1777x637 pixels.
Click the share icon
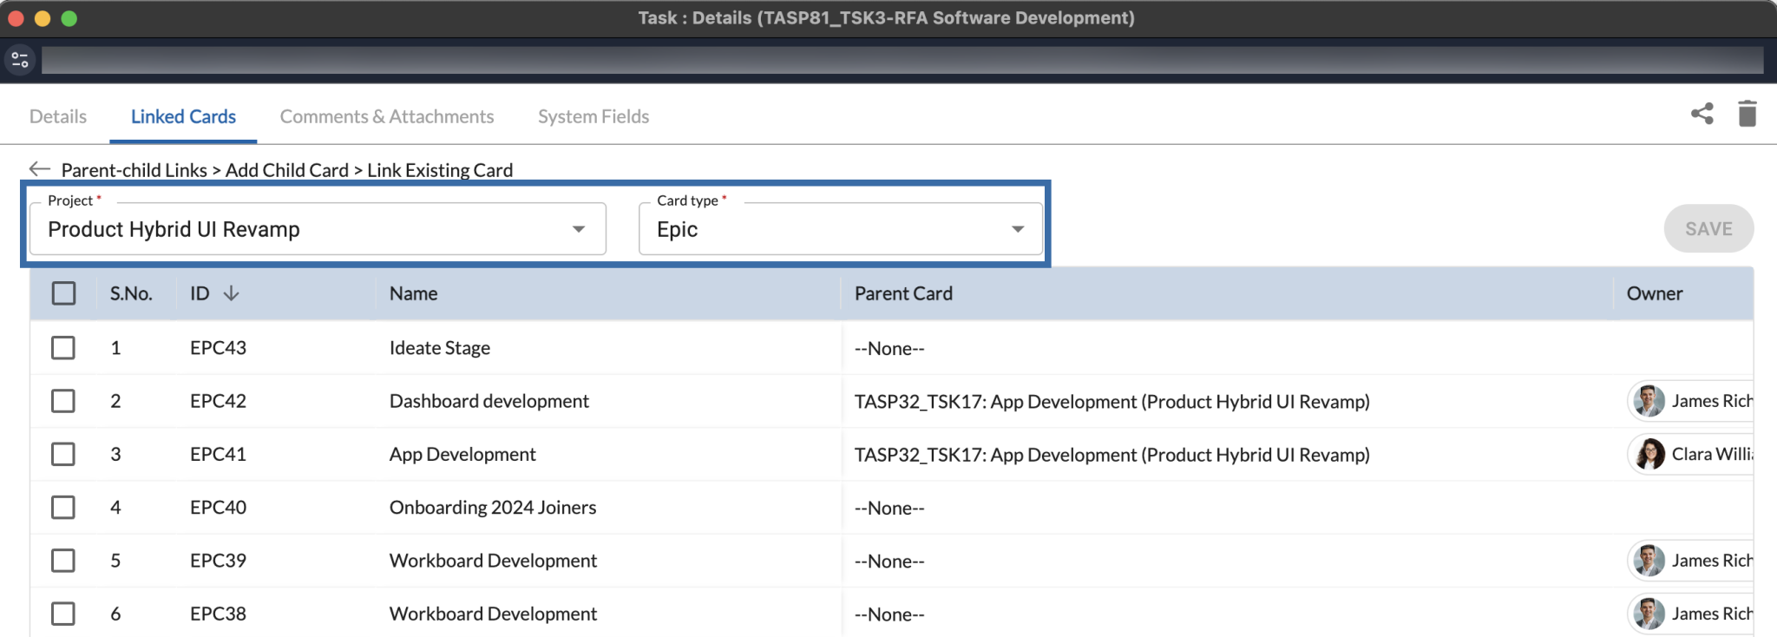pyautogui.click(x=1702, y=114)
